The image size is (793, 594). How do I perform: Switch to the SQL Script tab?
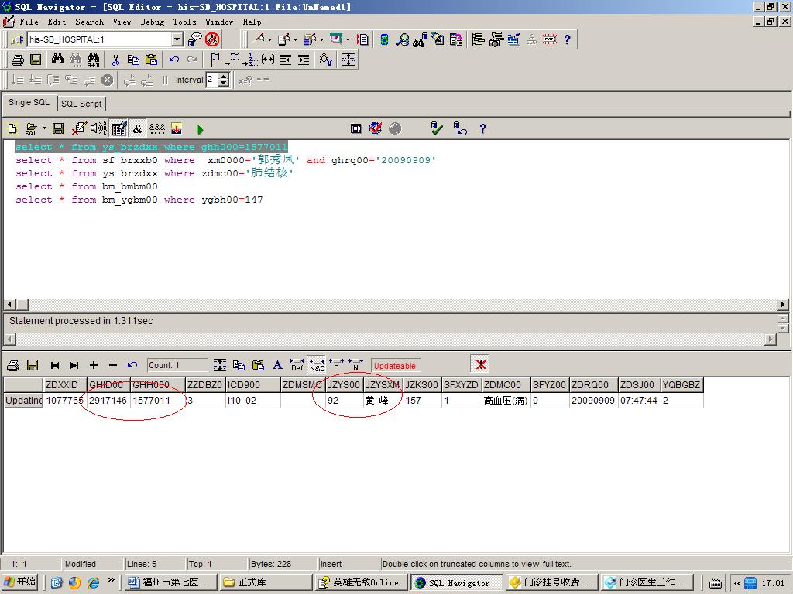pos(81,103)
